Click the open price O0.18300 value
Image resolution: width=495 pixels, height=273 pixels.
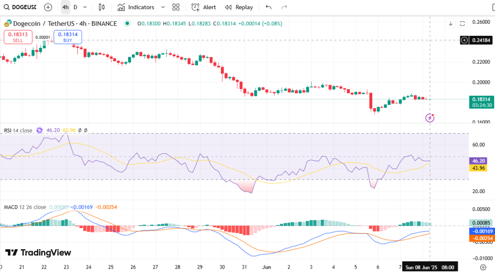coord(149,23)
